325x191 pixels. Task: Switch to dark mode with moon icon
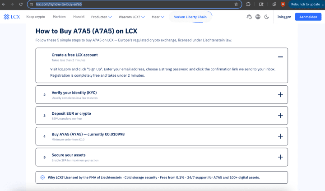tap(267, 17)
